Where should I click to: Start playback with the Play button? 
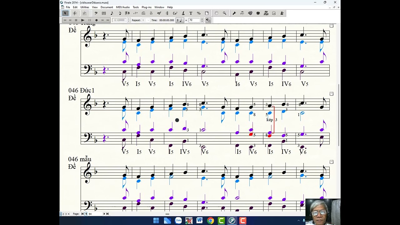(x=83, y=20)
